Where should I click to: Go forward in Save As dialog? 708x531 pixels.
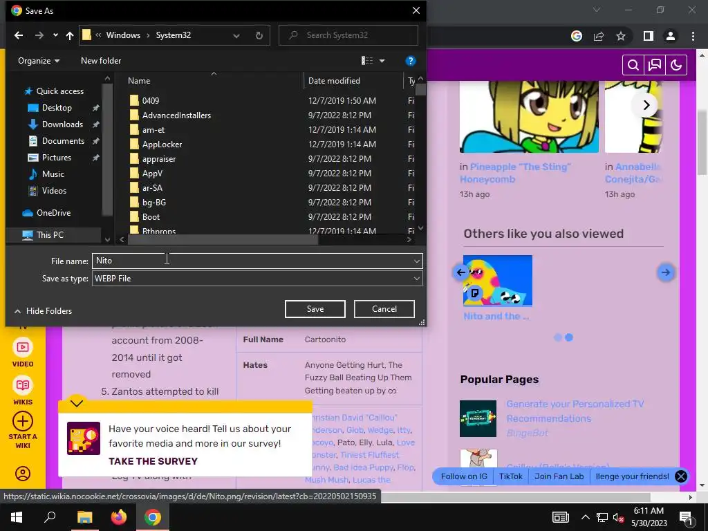[39, 35]
